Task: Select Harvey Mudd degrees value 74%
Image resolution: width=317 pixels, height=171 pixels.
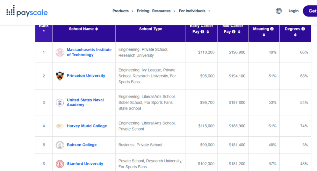Action: [304, 126]
